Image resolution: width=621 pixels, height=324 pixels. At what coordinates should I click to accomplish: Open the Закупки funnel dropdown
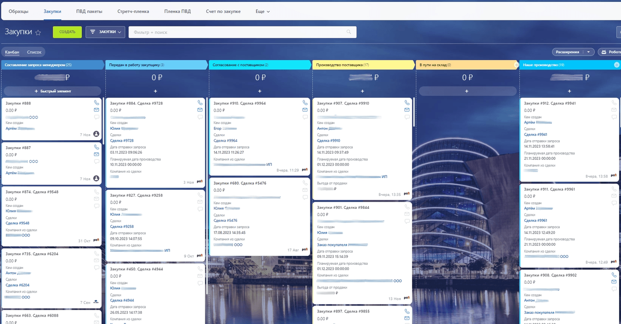pos(105,32)
